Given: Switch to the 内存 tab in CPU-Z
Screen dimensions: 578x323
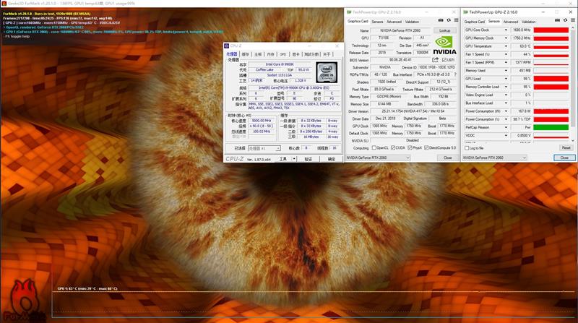Looking at the screenshot, I should 270,54.
